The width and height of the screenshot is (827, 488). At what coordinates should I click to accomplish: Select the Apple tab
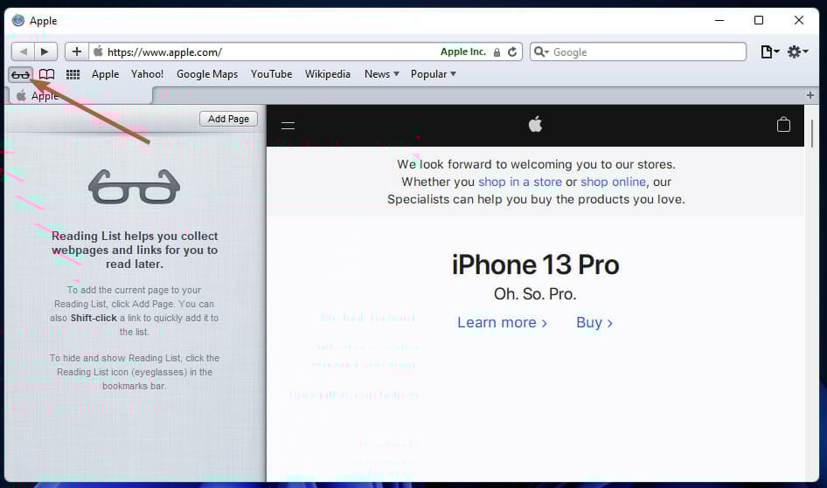click(79, 95)
